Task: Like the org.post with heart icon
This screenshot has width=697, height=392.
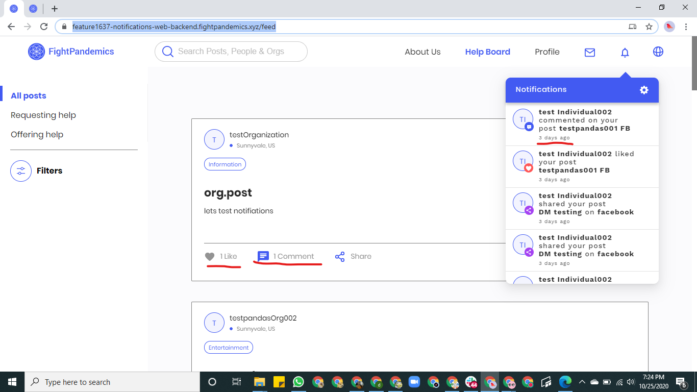Action: (210, 257)
